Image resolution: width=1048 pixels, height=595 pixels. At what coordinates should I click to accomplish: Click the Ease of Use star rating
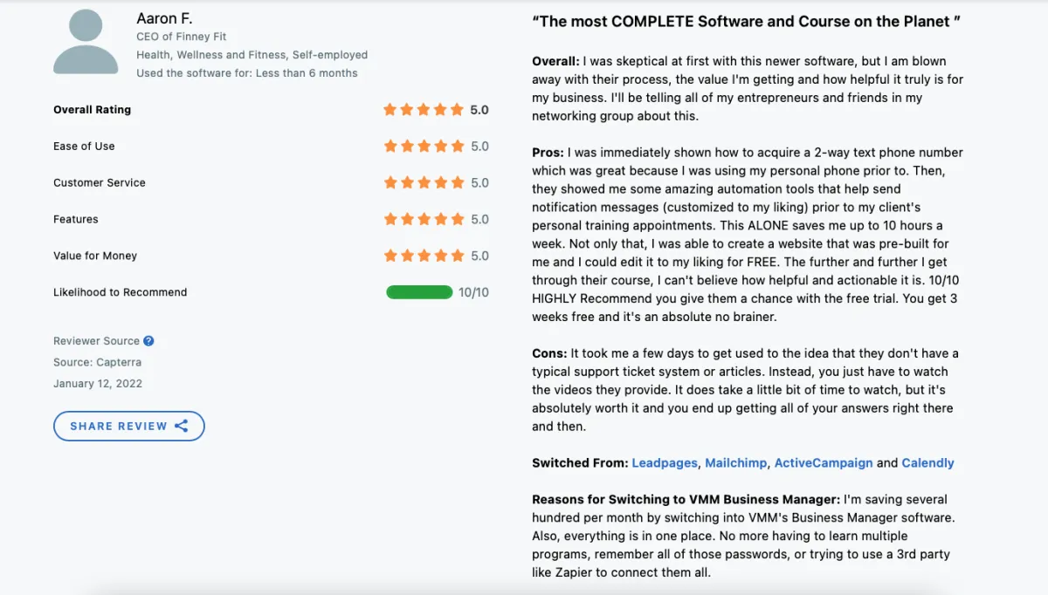(424, 147)
